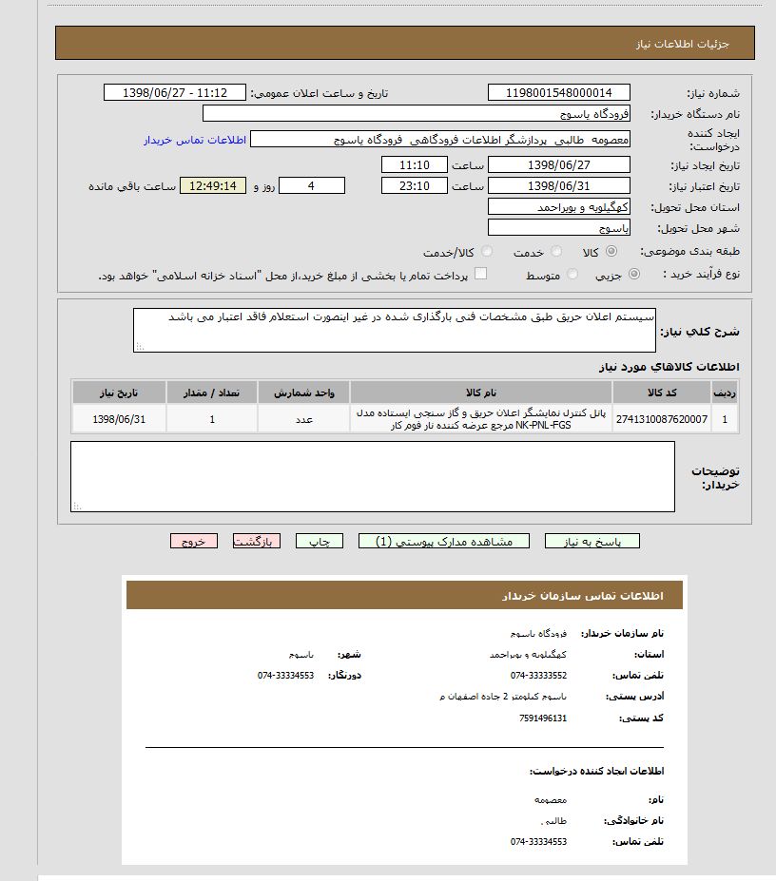Click the 'نام کالا' column header
Image resolution: width=776 pixels, height=881 pixels.
(480, 393)
